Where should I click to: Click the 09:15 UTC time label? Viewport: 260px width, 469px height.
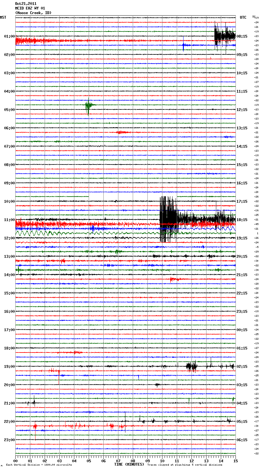242,55
